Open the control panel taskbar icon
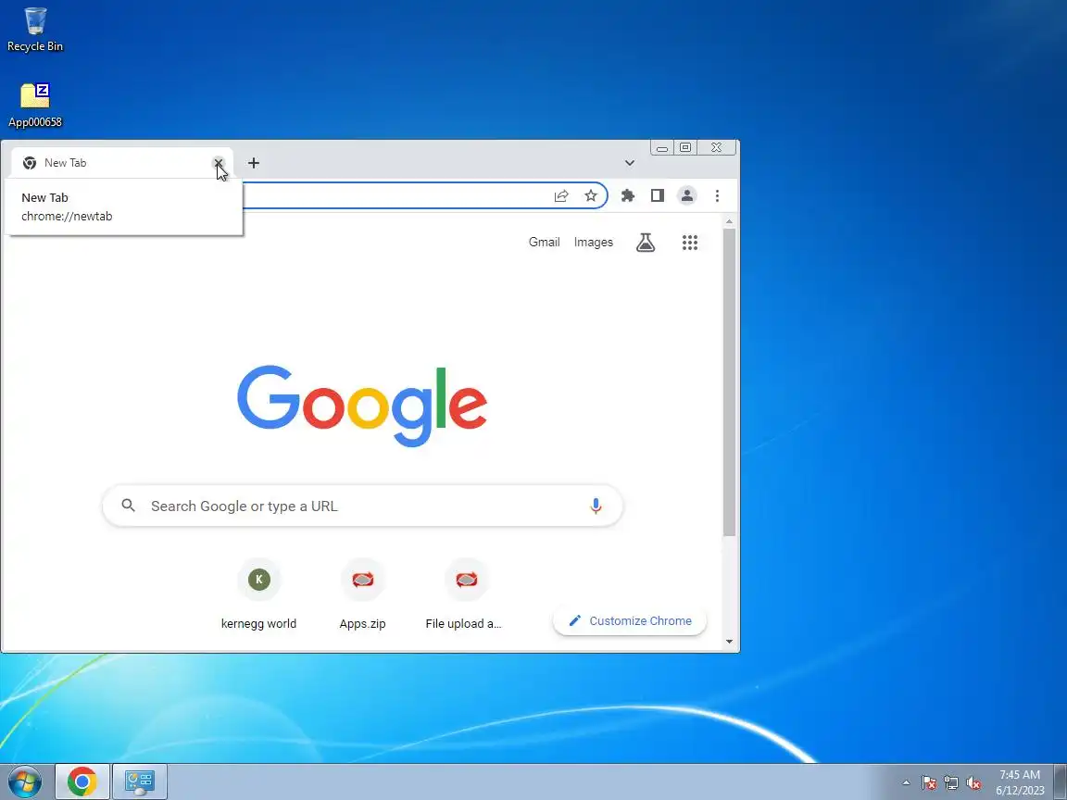Image resolution: width=1067 pixels, height=800 pixels. click(x=140, y=781)
